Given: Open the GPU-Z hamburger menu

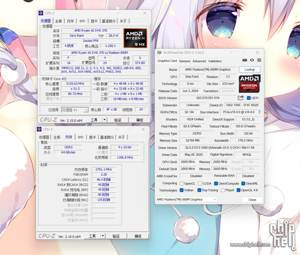Looking at the screenshot, I should pyautogui.click(x=259, y=60).
